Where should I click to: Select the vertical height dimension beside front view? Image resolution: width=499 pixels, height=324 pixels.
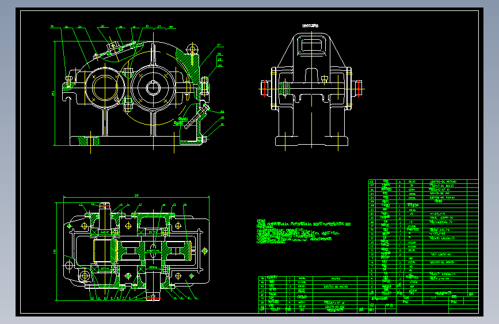[x=54, y=93]
